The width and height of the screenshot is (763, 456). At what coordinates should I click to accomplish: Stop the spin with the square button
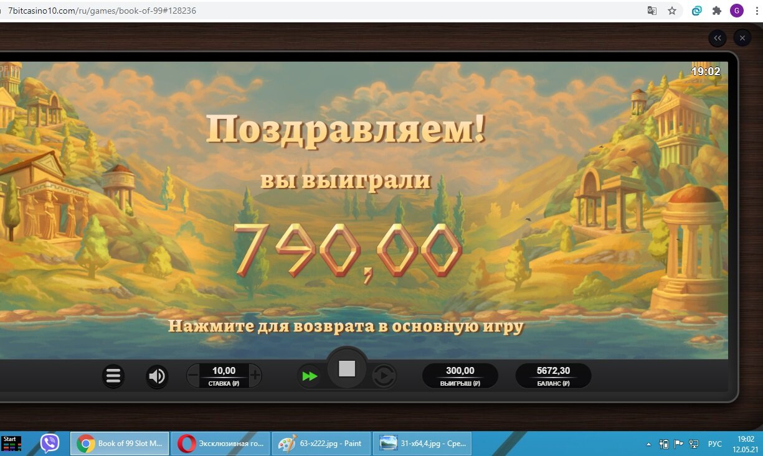coord(347,369)
